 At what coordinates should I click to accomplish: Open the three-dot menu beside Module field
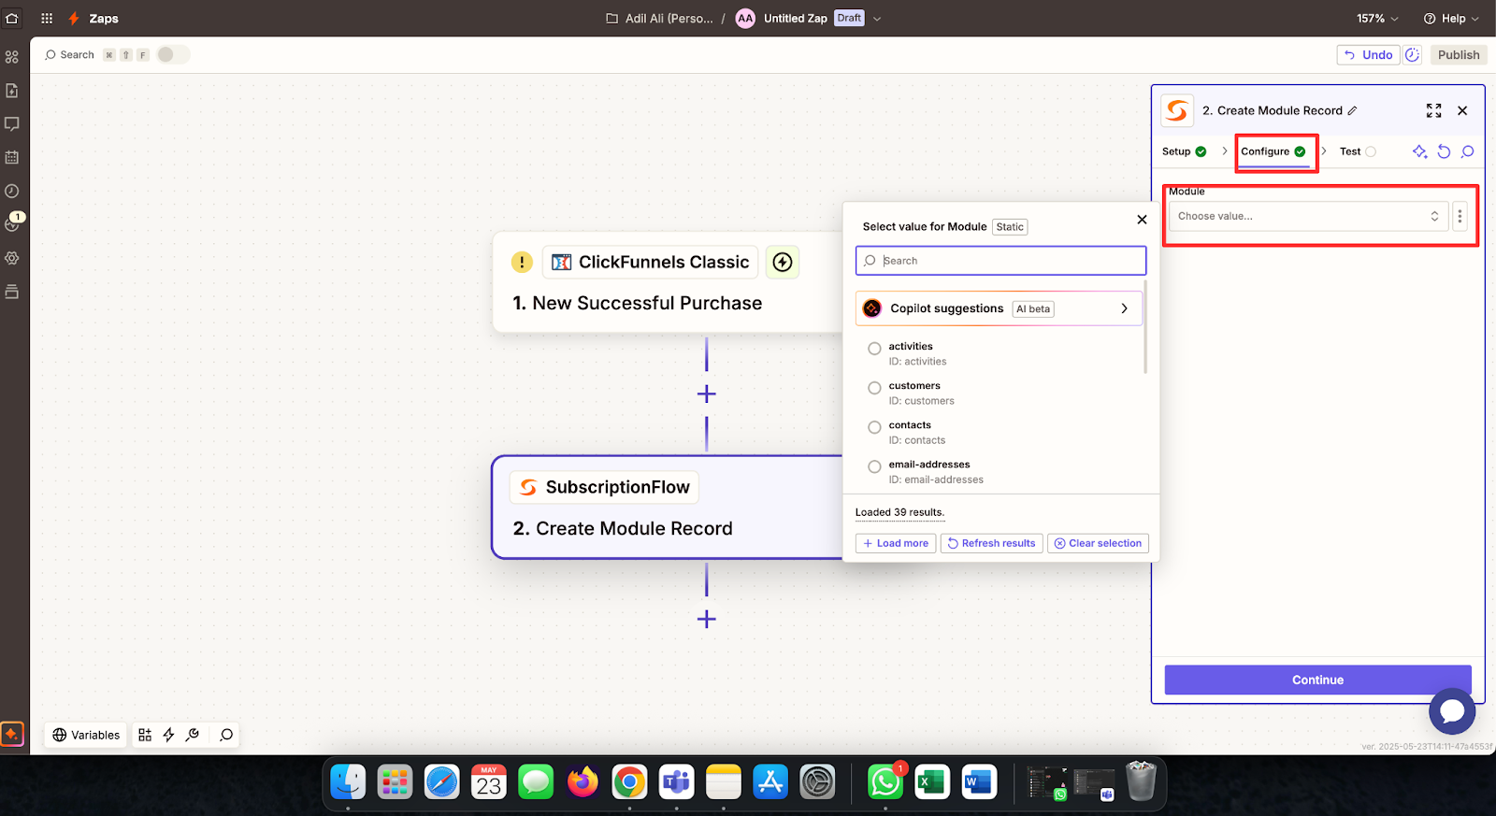click(1460, 216)
